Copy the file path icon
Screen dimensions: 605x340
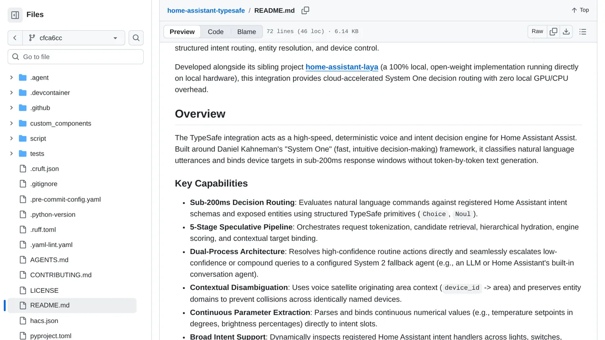pos(305,10)
